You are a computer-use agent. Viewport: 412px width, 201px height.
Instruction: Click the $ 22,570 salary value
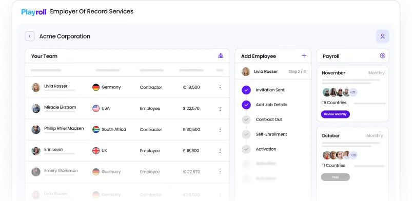(191, 108)
